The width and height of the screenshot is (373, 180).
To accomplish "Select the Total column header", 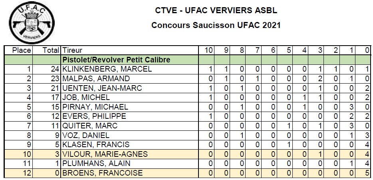I will pos(51,50).
